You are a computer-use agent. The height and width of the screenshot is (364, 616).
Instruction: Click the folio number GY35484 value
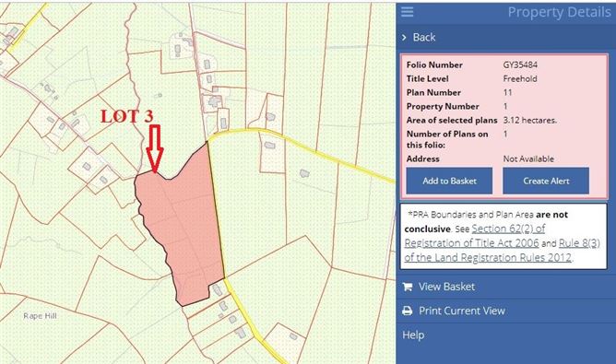520,65
